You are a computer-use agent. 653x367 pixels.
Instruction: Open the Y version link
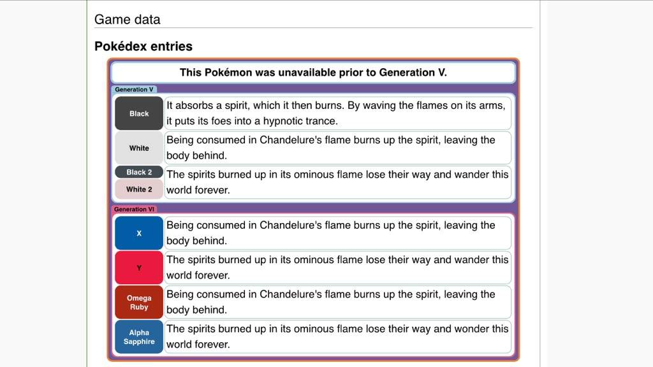[139, 268]
